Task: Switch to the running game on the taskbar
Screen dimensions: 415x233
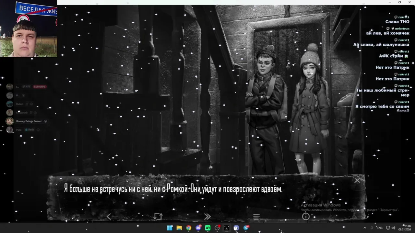Action: pyautogui.click(x=227, y=228)
